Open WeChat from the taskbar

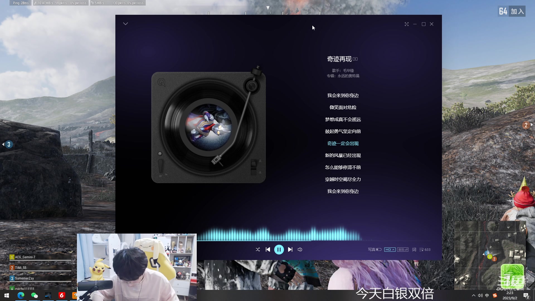click(34, 295)
